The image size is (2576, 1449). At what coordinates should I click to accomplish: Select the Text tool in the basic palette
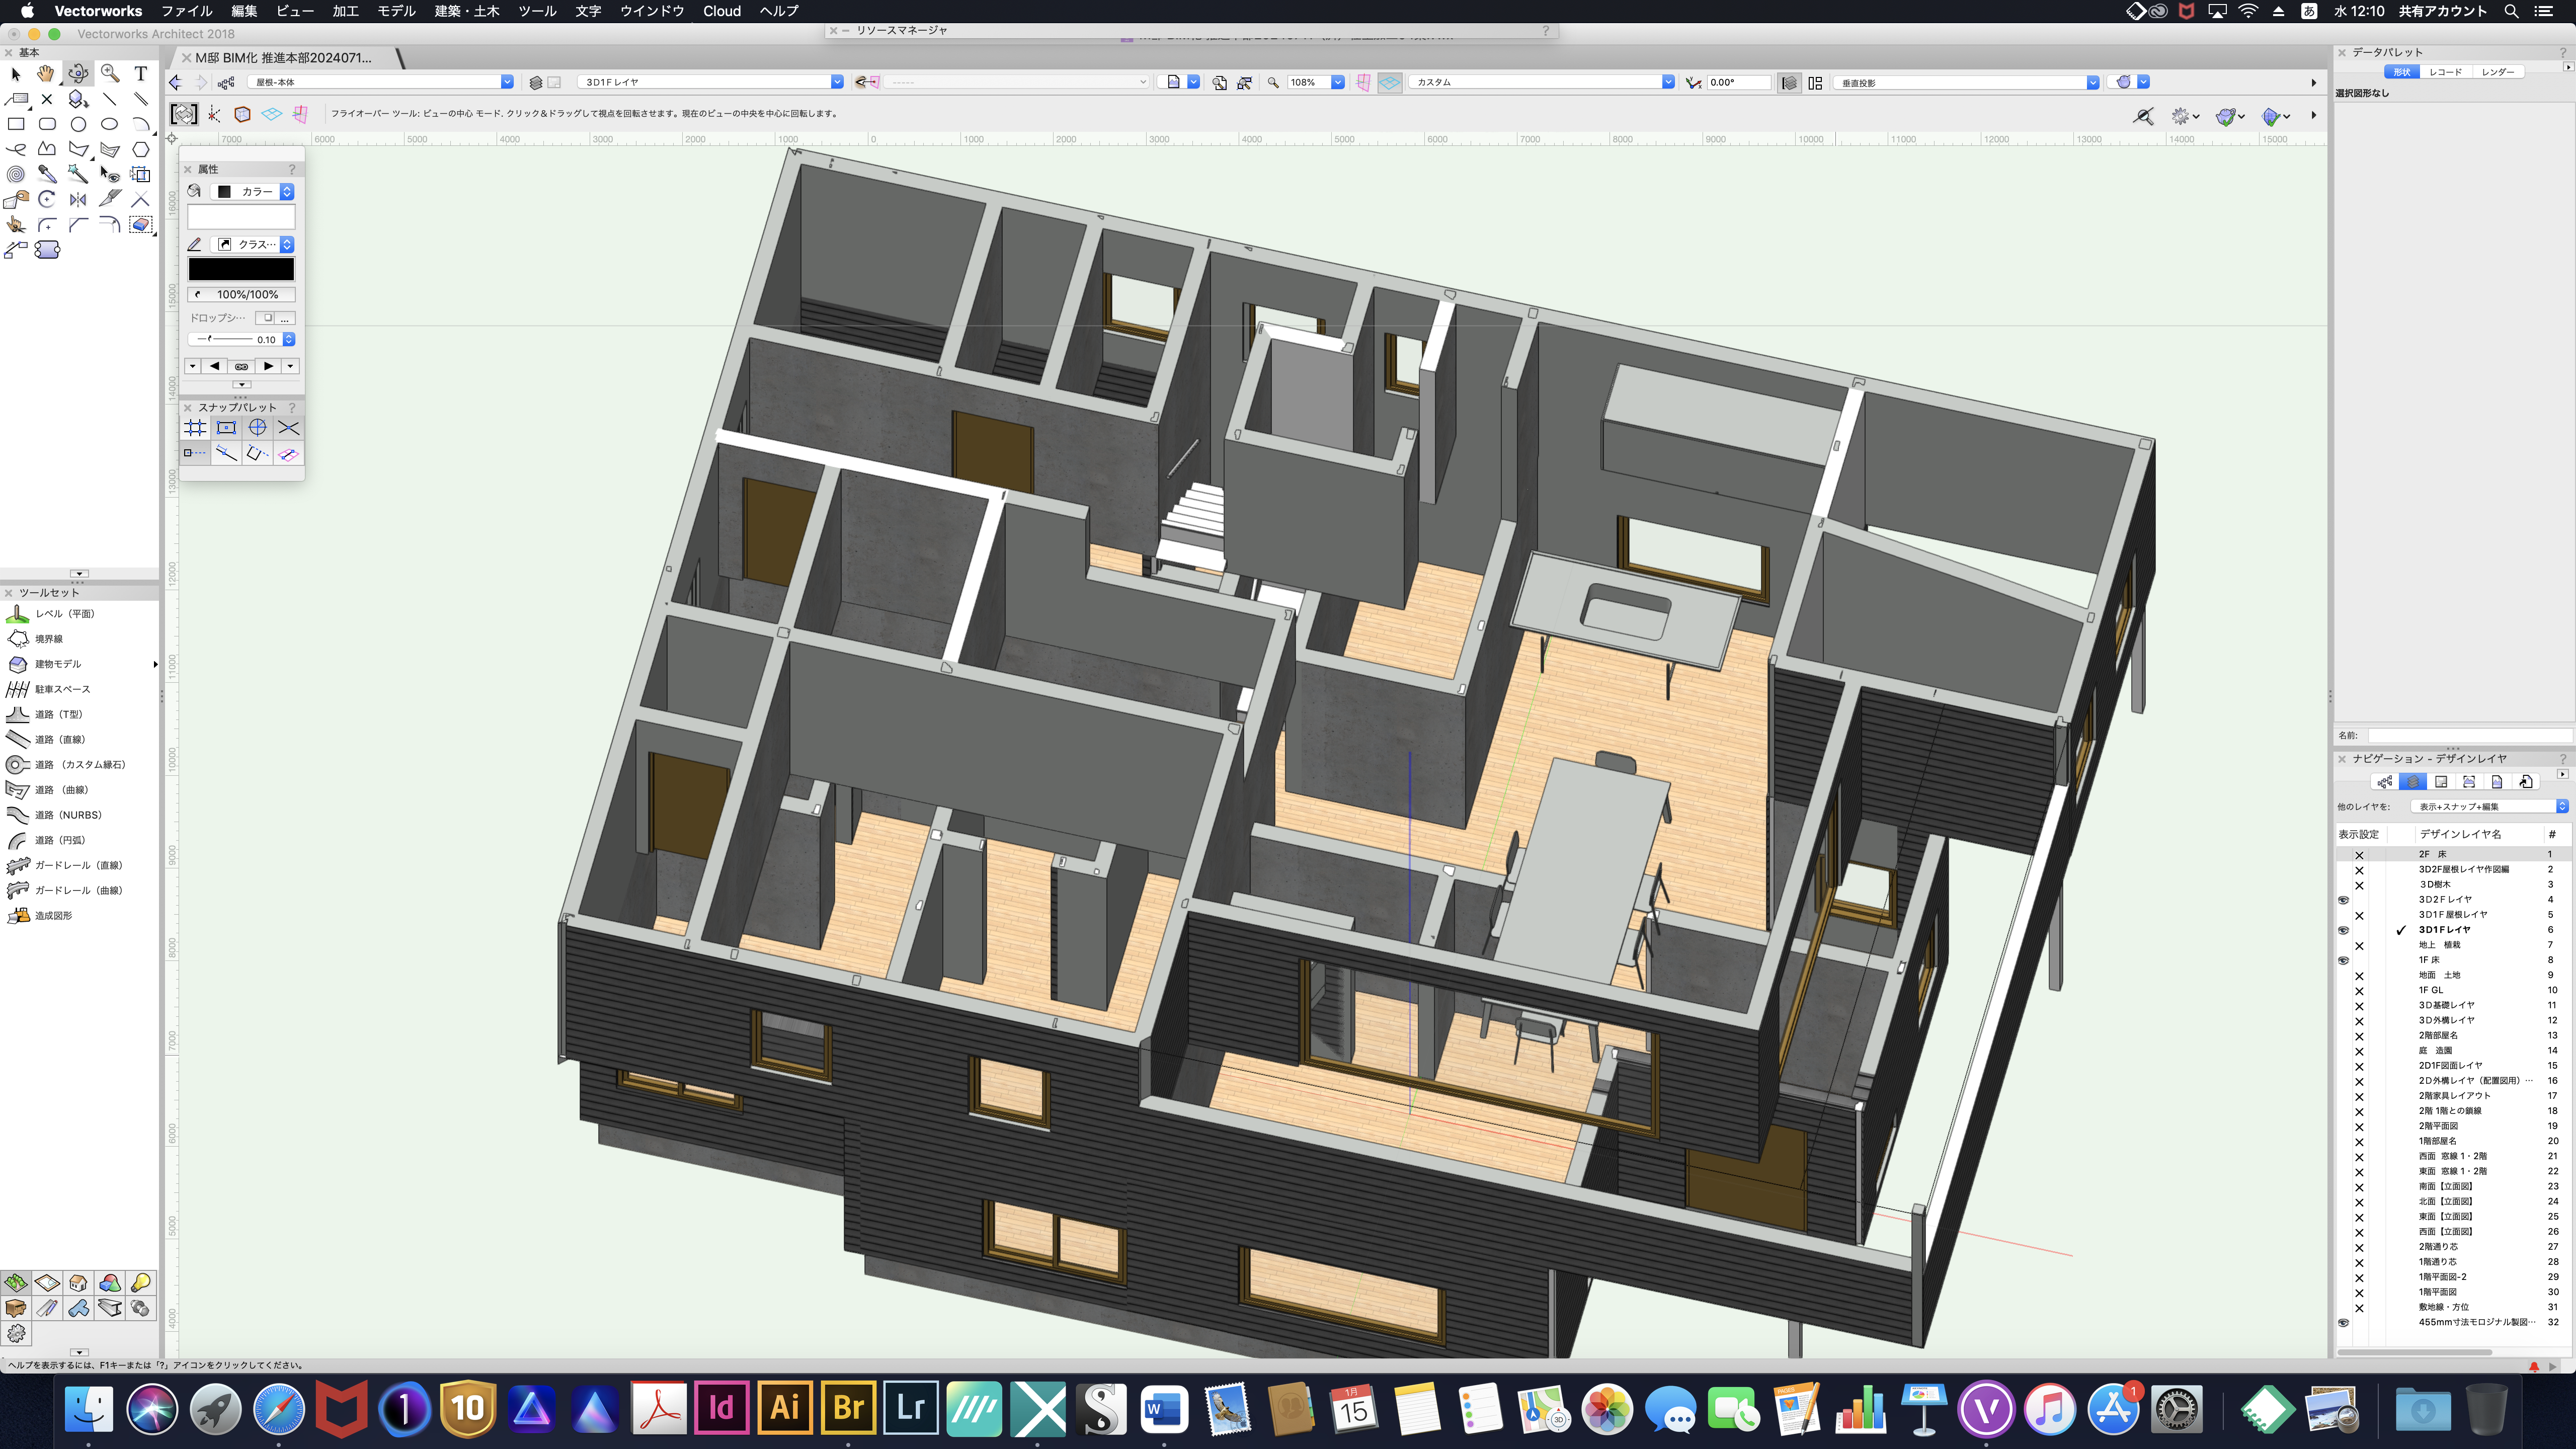[x=141, y=73]
